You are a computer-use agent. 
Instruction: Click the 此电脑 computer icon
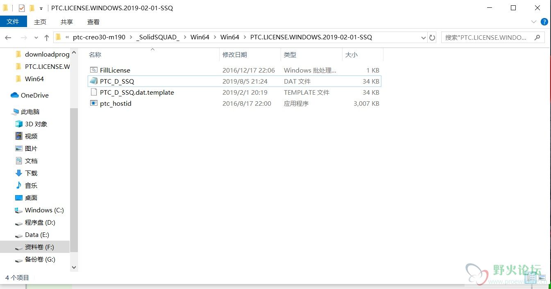[16, 112]
